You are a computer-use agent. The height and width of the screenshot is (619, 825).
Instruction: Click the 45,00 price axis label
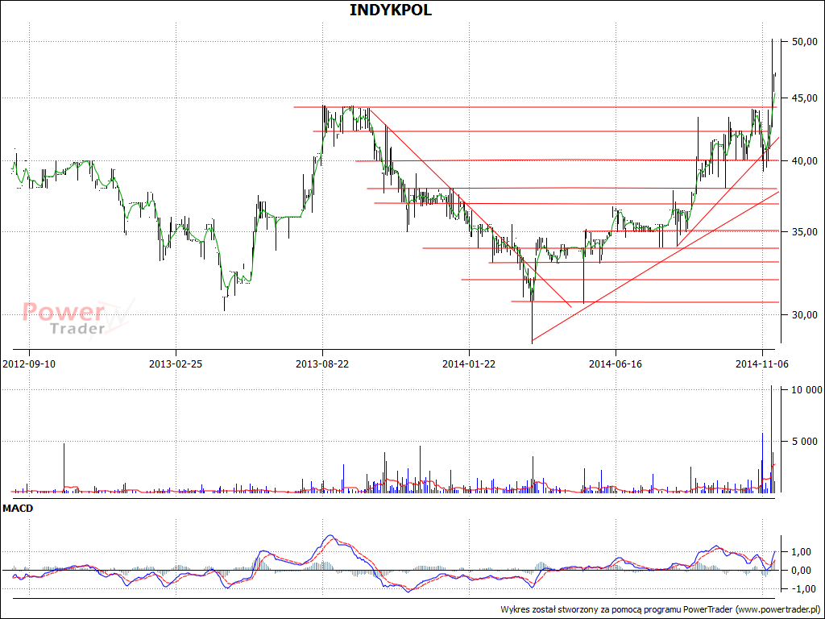805,98
